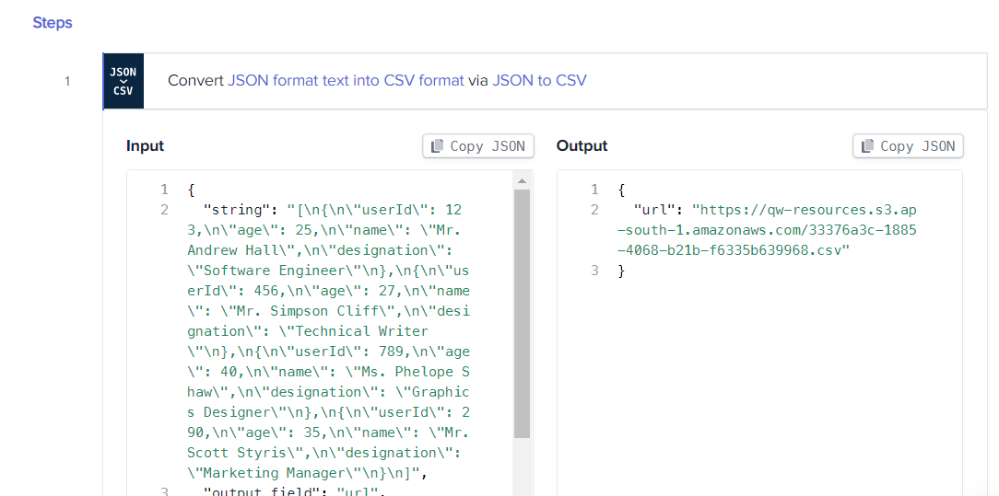Click the Input section label

[145, 146]
